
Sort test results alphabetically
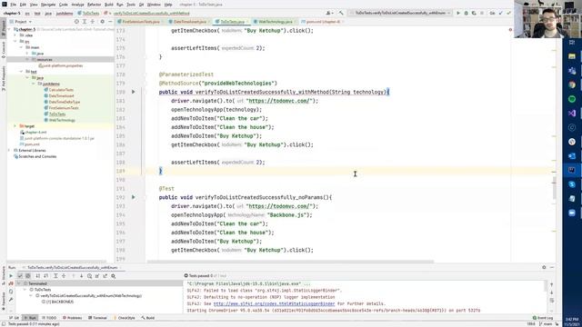coord(38,276)
